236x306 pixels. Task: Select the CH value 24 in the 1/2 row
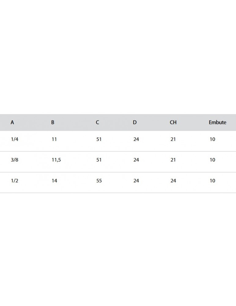tap(173, 181)
